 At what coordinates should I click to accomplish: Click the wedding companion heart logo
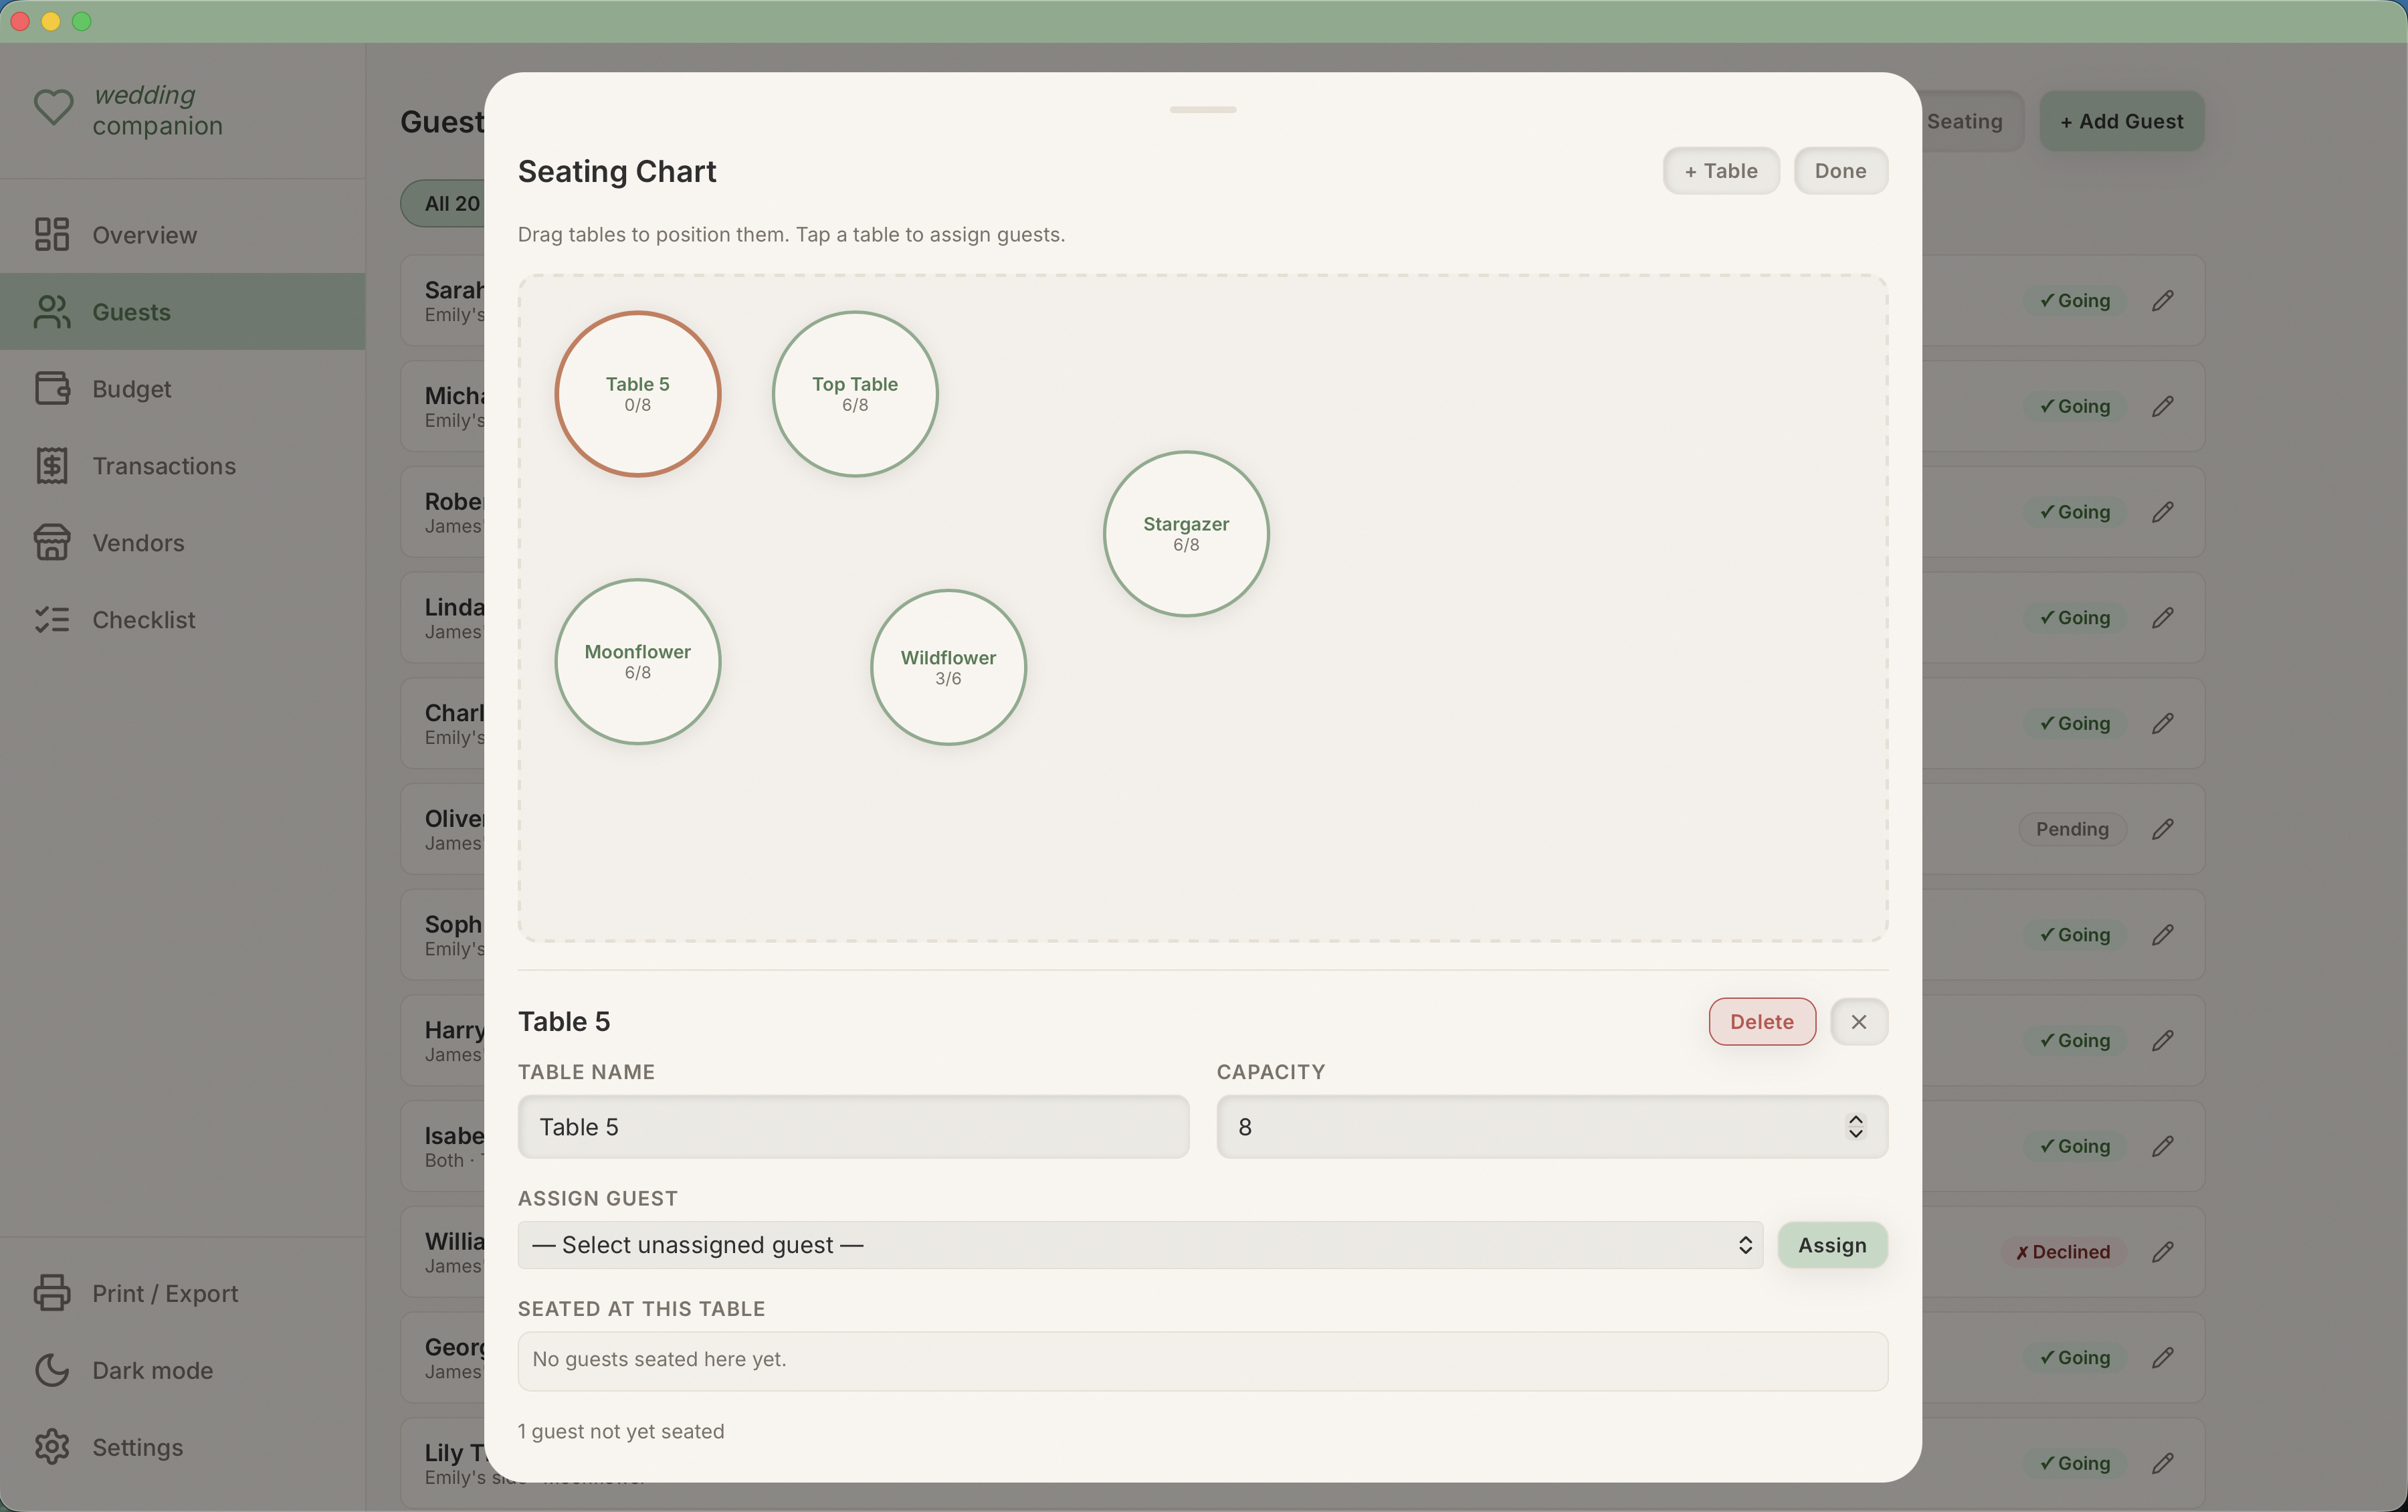point(54,108)
